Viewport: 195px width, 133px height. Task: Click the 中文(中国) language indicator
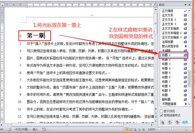click(x=22, y=130)
